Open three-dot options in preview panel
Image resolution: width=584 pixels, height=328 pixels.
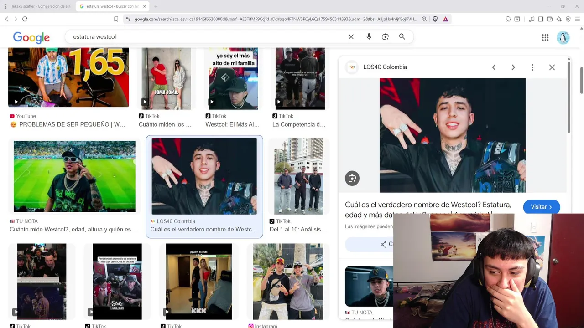tap(532, 67)
